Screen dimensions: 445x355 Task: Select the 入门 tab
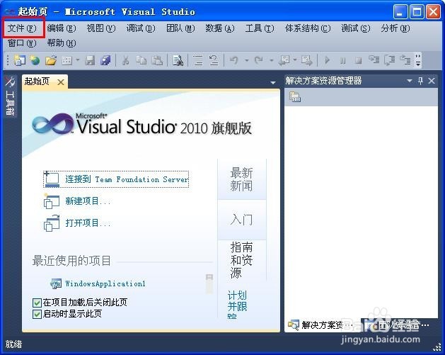(x=241, y=220)
